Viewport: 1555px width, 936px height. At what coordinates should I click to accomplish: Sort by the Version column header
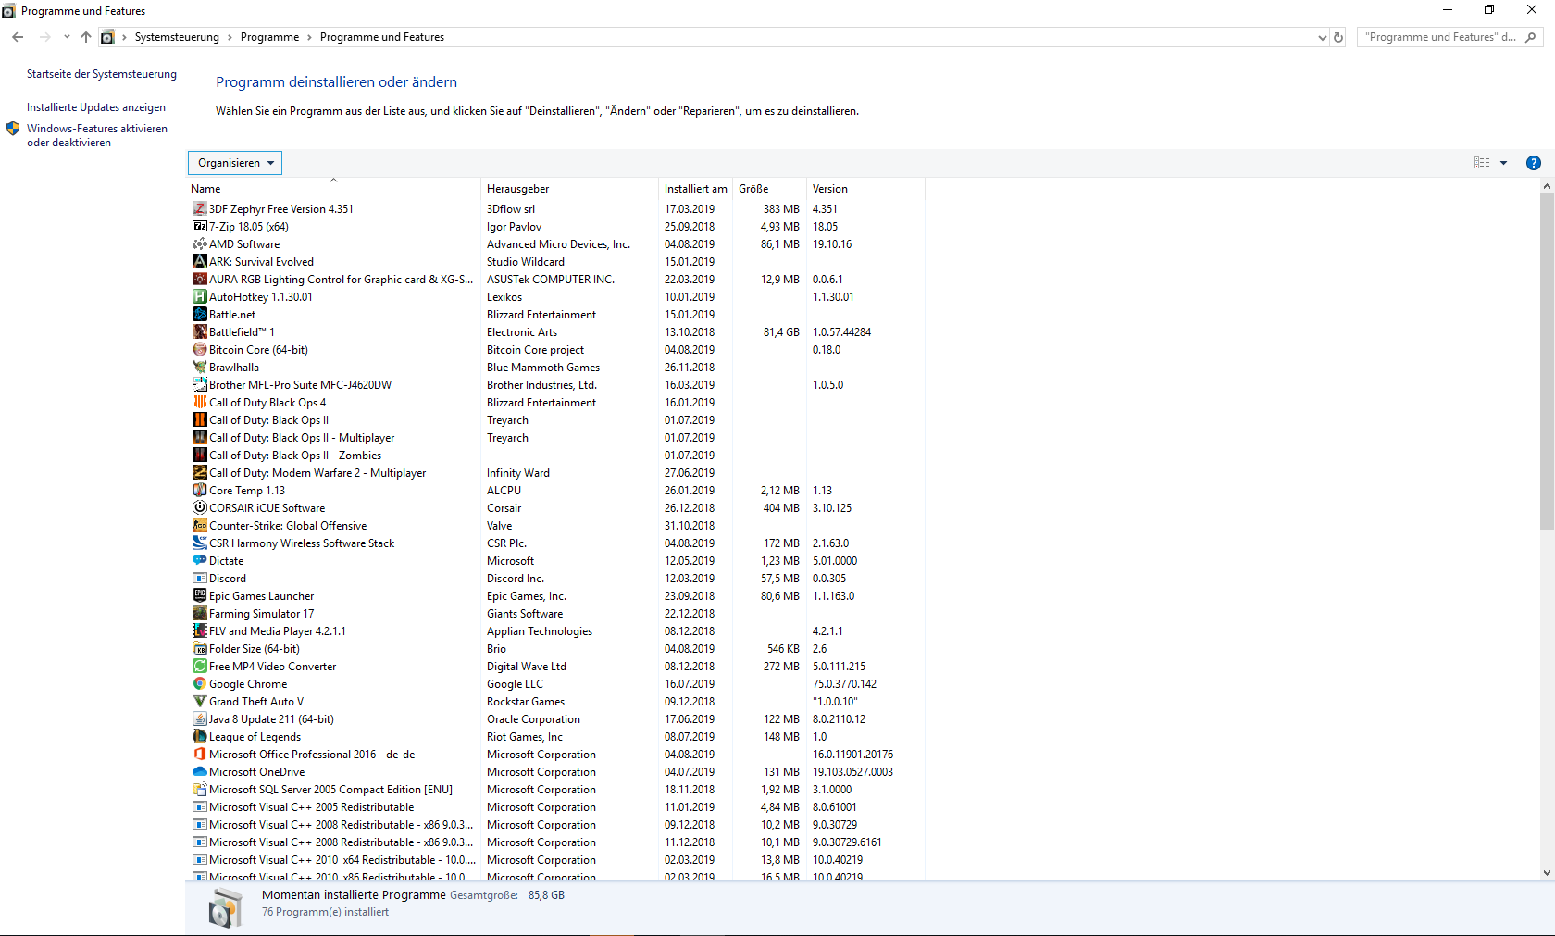pos(865,189)
